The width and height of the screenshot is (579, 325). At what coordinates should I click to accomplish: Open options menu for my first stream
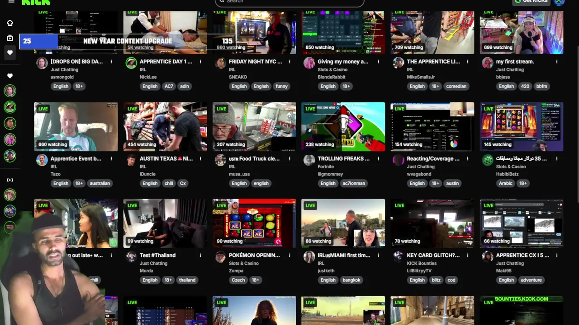point(557,61)
